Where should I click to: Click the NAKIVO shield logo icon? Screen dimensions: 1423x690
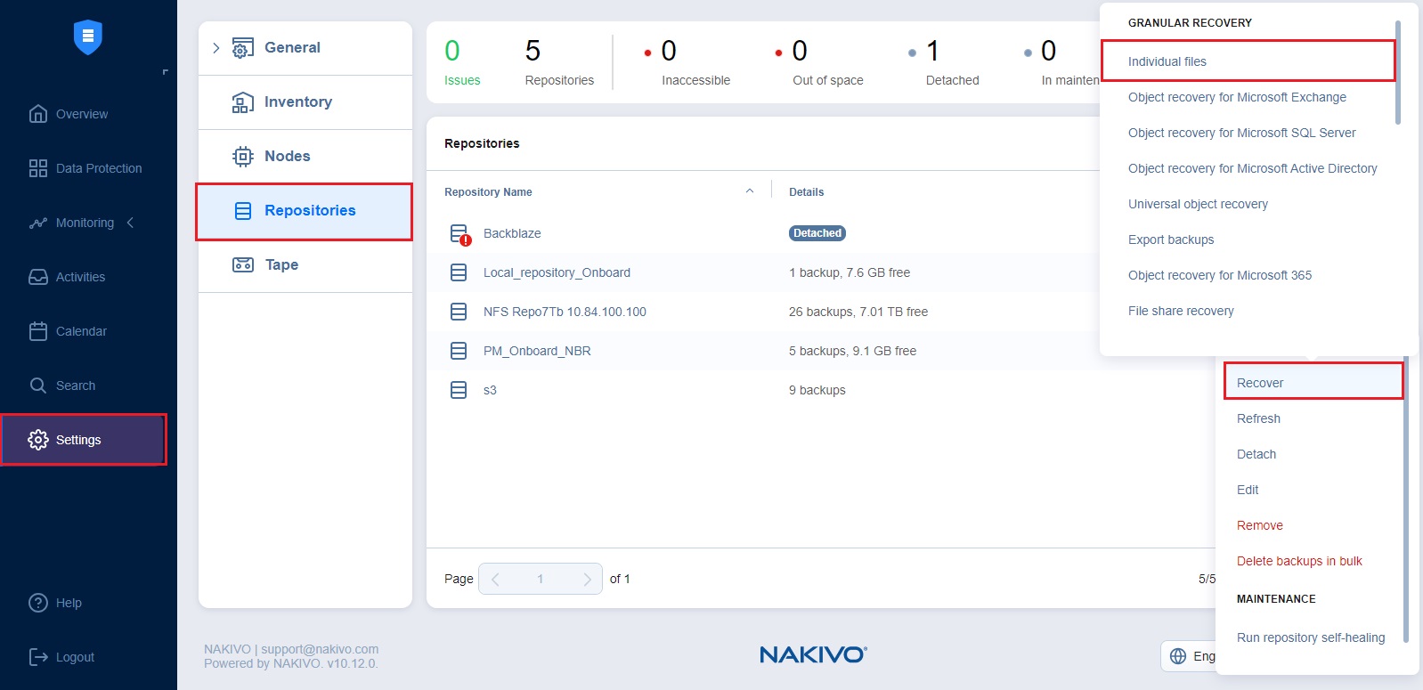pos(87,37)
